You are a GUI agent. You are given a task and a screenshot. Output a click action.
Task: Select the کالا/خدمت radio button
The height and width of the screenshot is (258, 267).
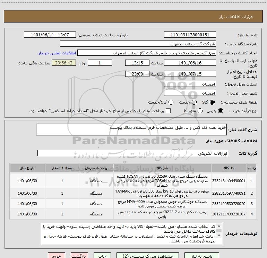coord(171,102)
